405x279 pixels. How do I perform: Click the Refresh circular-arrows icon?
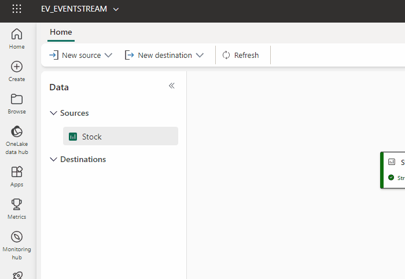[x=226, y=55]
